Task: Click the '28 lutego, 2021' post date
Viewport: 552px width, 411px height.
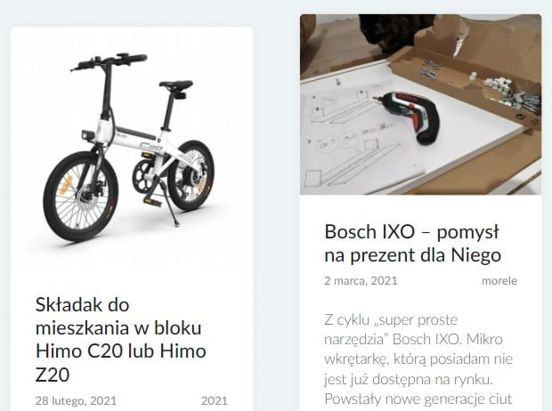Action: (x=76, y=401)
